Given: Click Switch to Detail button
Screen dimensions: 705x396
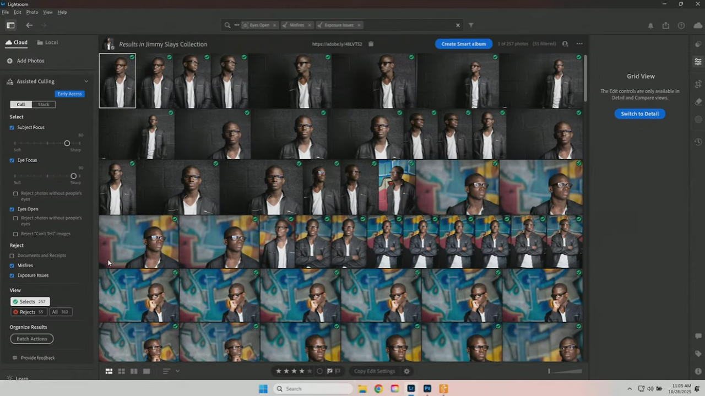Looking at the screenshot, I should coord(640,114).
